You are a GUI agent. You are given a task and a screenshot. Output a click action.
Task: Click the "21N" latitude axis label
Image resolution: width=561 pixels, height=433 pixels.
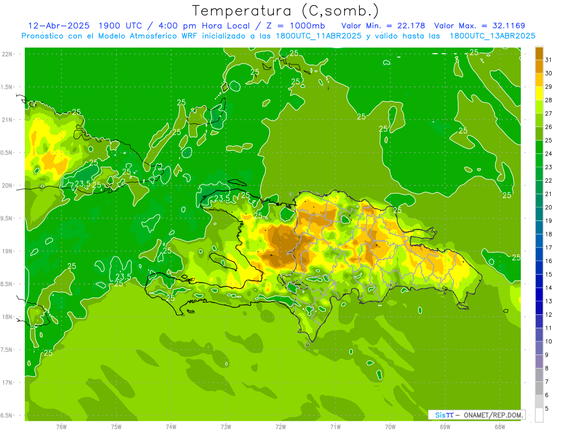(7, 120)
